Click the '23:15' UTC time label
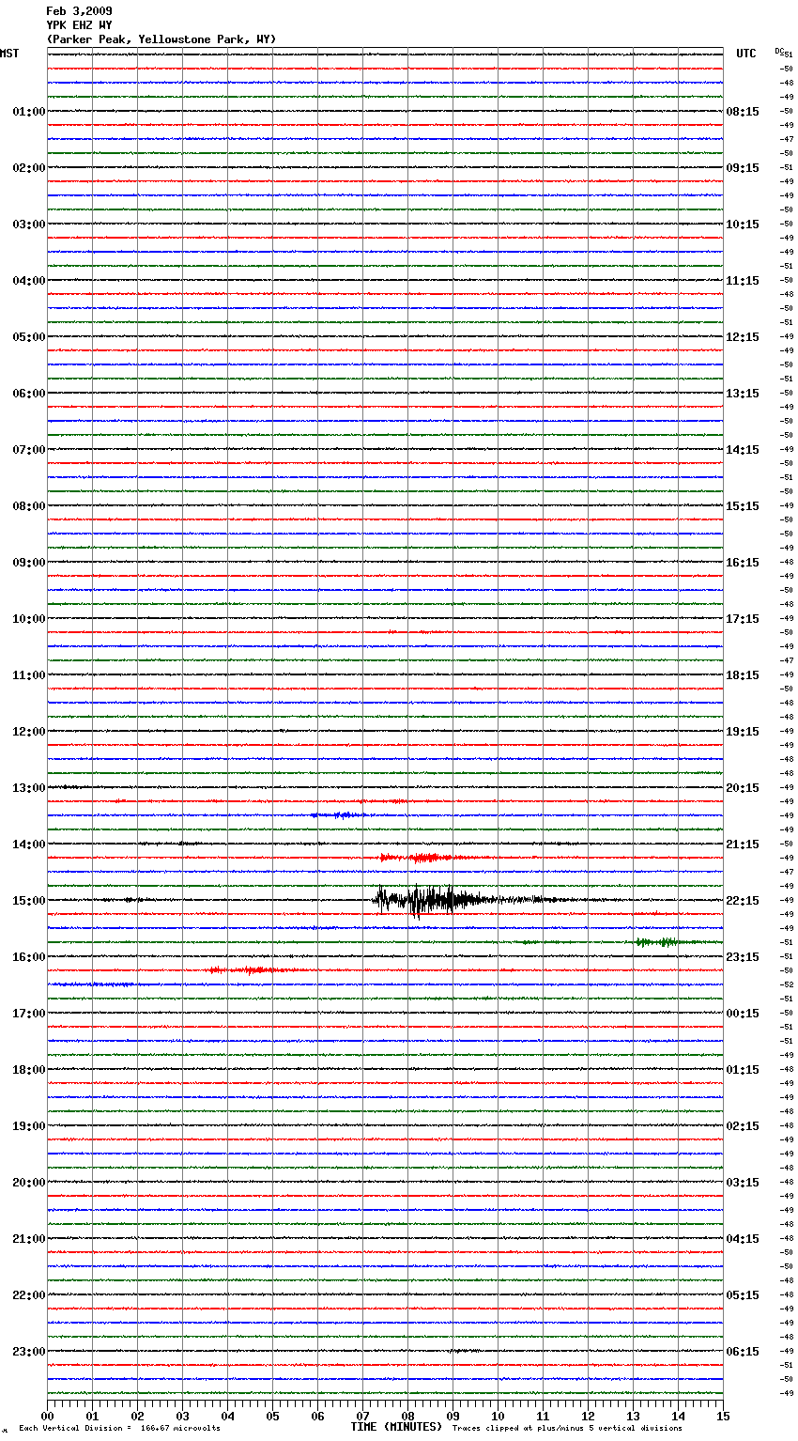 coord(743,957)
